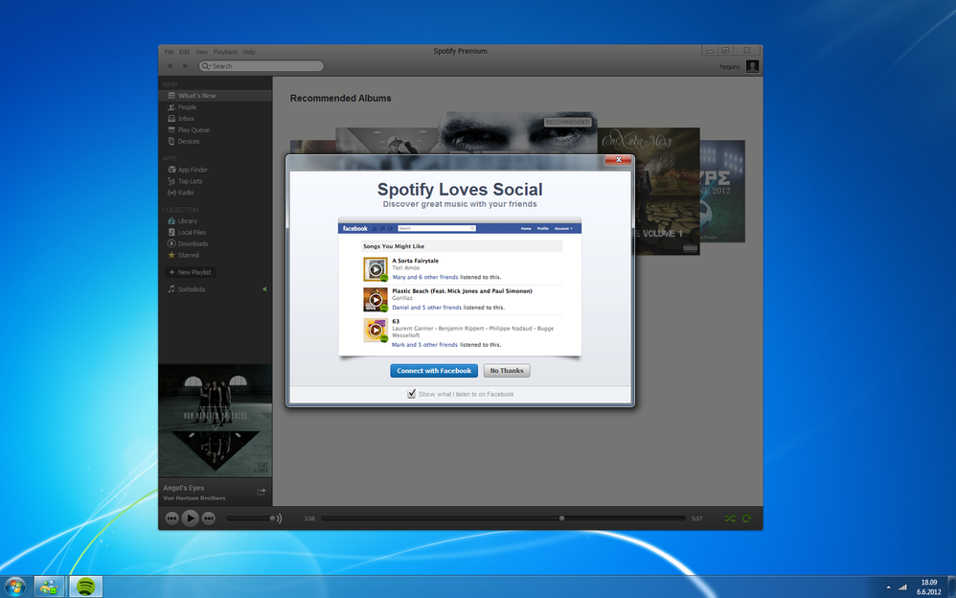
Task: Click the Search field in Spotify
Action: coord(262,66)
